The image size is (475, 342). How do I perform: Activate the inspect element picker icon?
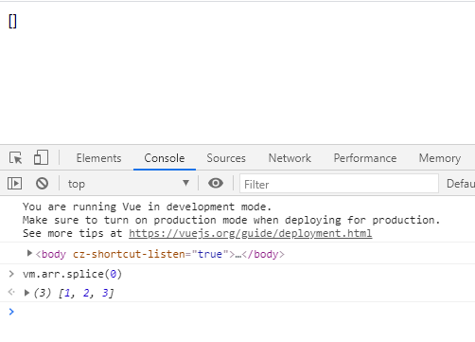coord(16,157)
